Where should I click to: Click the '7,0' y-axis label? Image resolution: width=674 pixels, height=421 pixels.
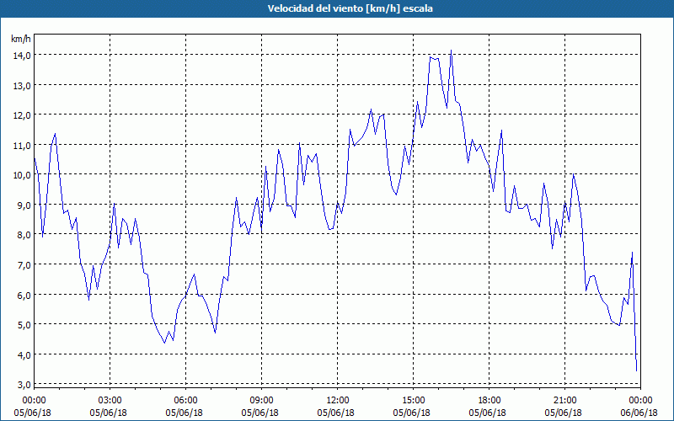pos(24,265)
